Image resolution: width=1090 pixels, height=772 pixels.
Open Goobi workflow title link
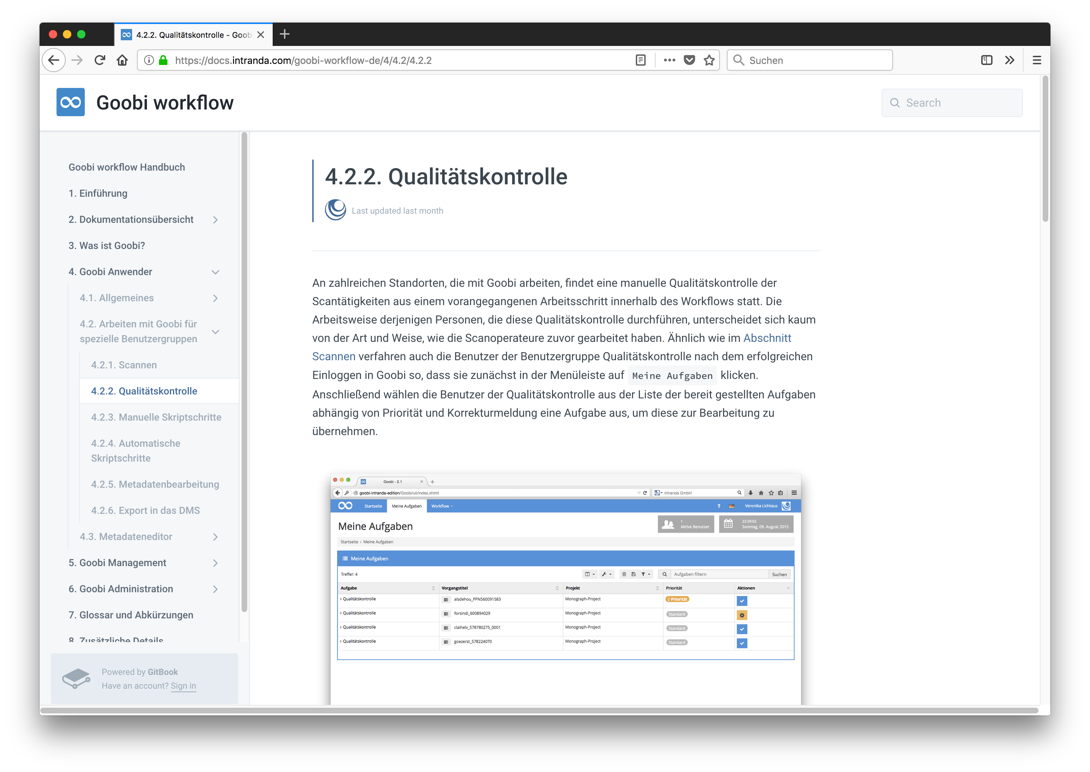point(165,103)
